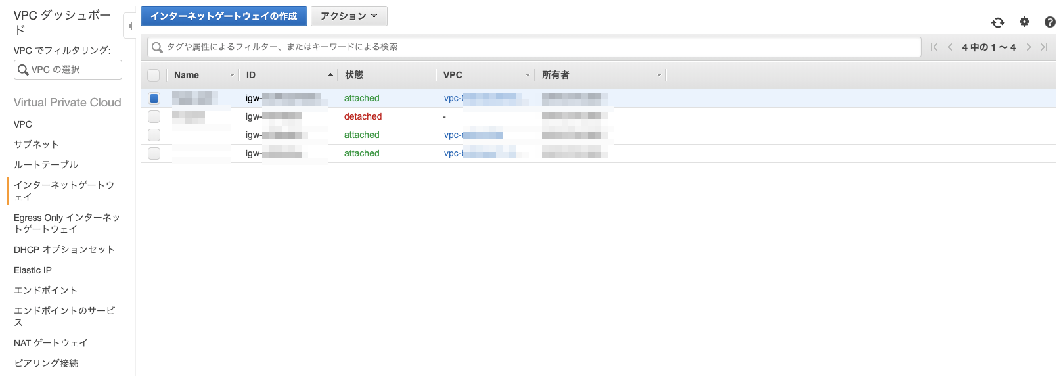Open the VPC link in third row
Image resolution: width=1059 pixels, height=376 pixels.
473,135
